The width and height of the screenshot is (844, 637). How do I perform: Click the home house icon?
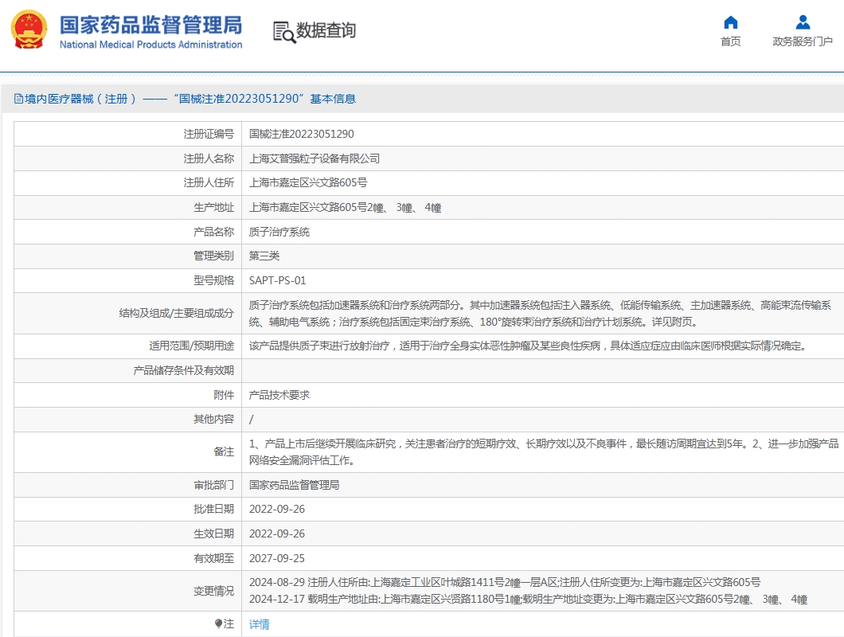tap(730, 22)
